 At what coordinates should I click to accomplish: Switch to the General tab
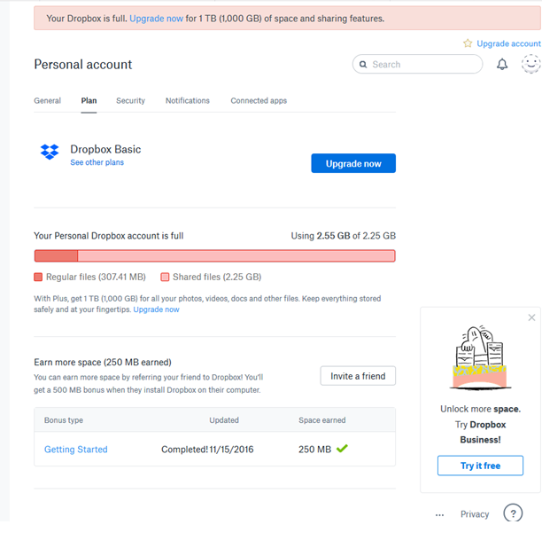47,101
